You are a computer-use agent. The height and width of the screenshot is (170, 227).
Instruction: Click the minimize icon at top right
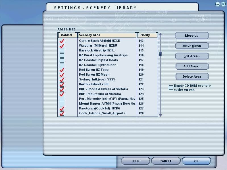click(x=217, y=4)
